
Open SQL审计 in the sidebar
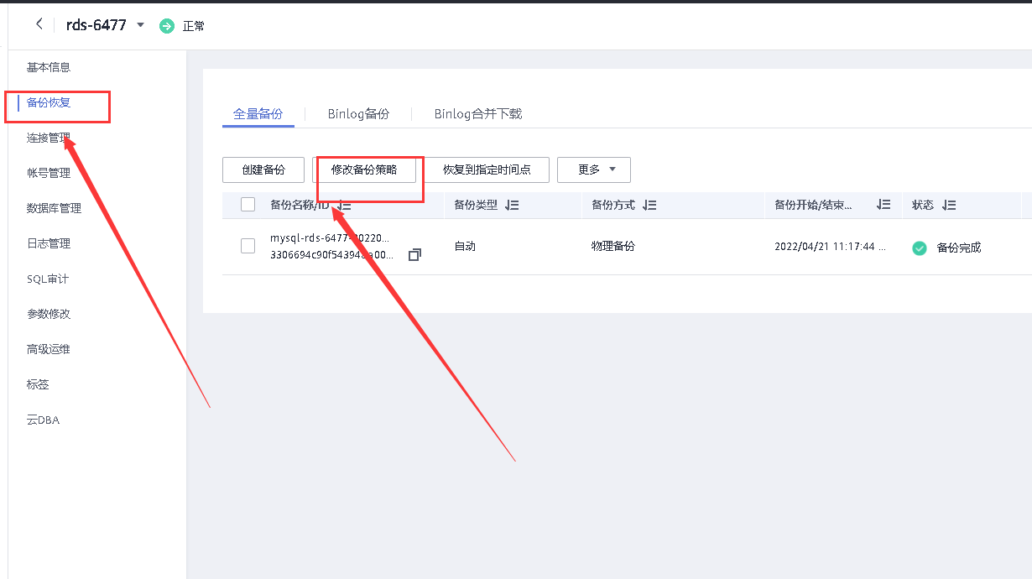click(x=48, y=279)
